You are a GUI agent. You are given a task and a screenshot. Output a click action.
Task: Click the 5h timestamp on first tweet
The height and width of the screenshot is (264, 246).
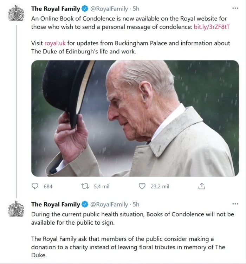coord(136,9)
